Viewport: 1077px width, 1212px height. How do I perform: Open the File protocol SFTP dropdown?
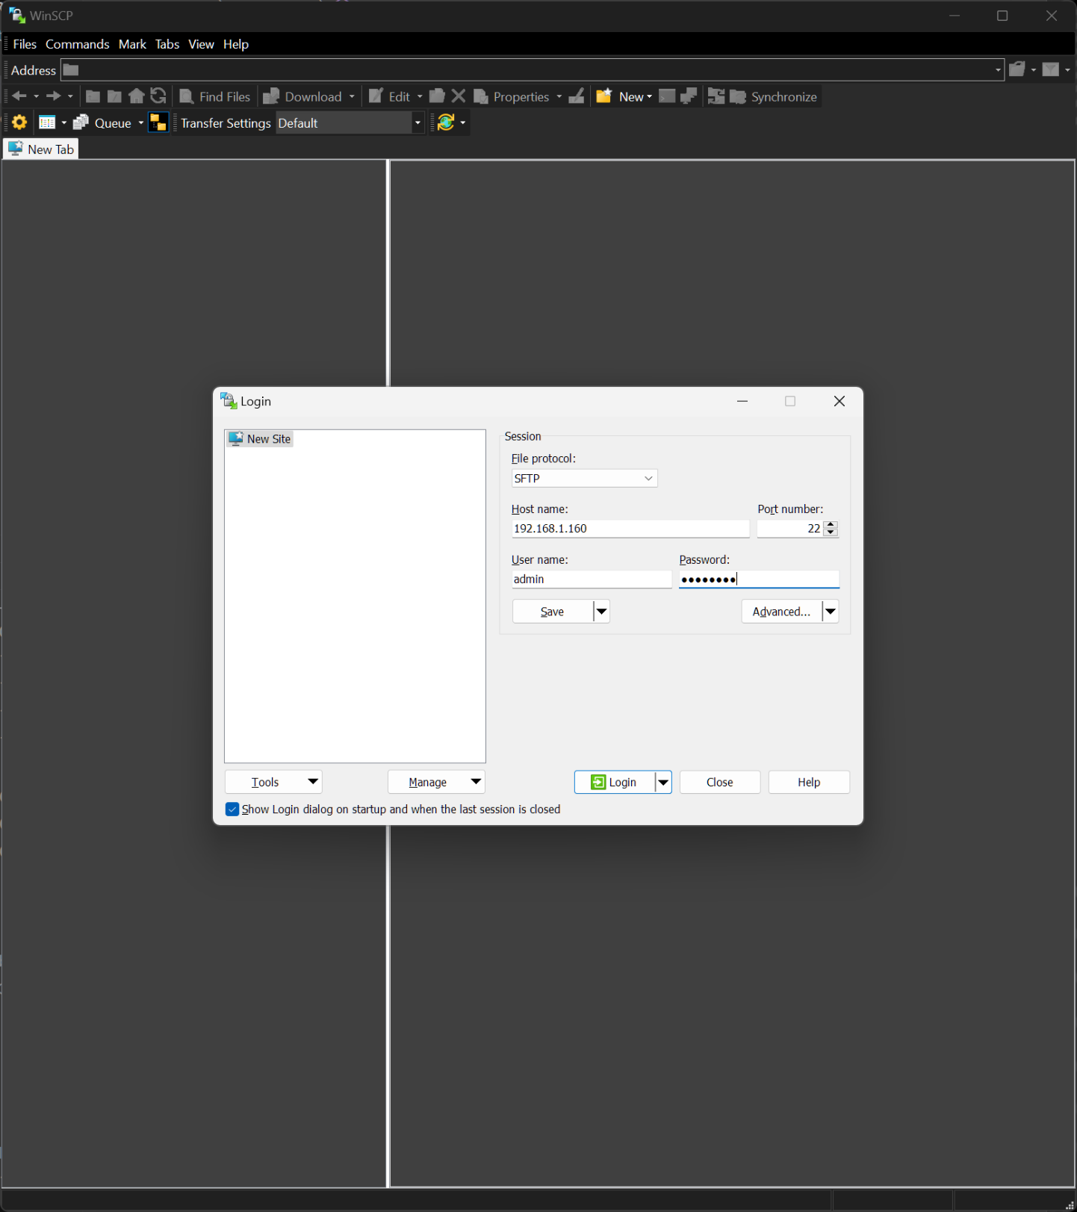[x=584, y=478]
